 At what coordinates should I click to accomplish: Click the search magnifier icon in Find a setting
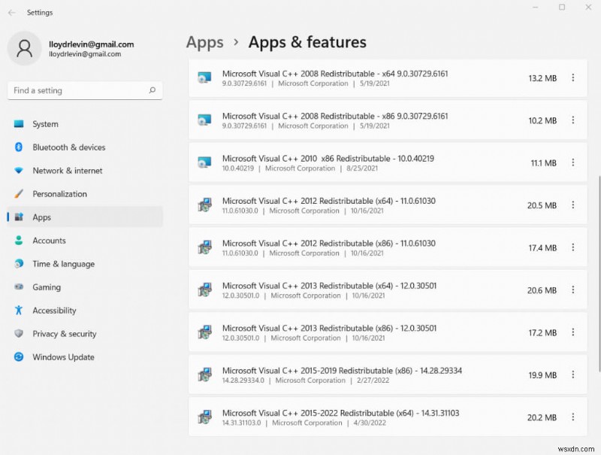tap(153, 90)
